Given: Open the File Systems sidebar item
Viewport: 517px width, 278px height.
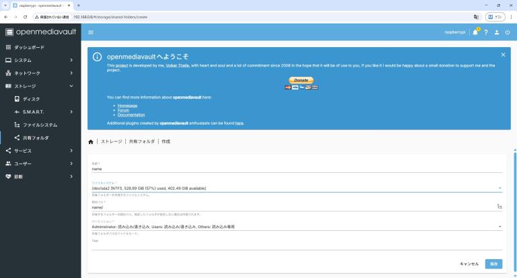Looking at the screenshot, I should 40,125.
